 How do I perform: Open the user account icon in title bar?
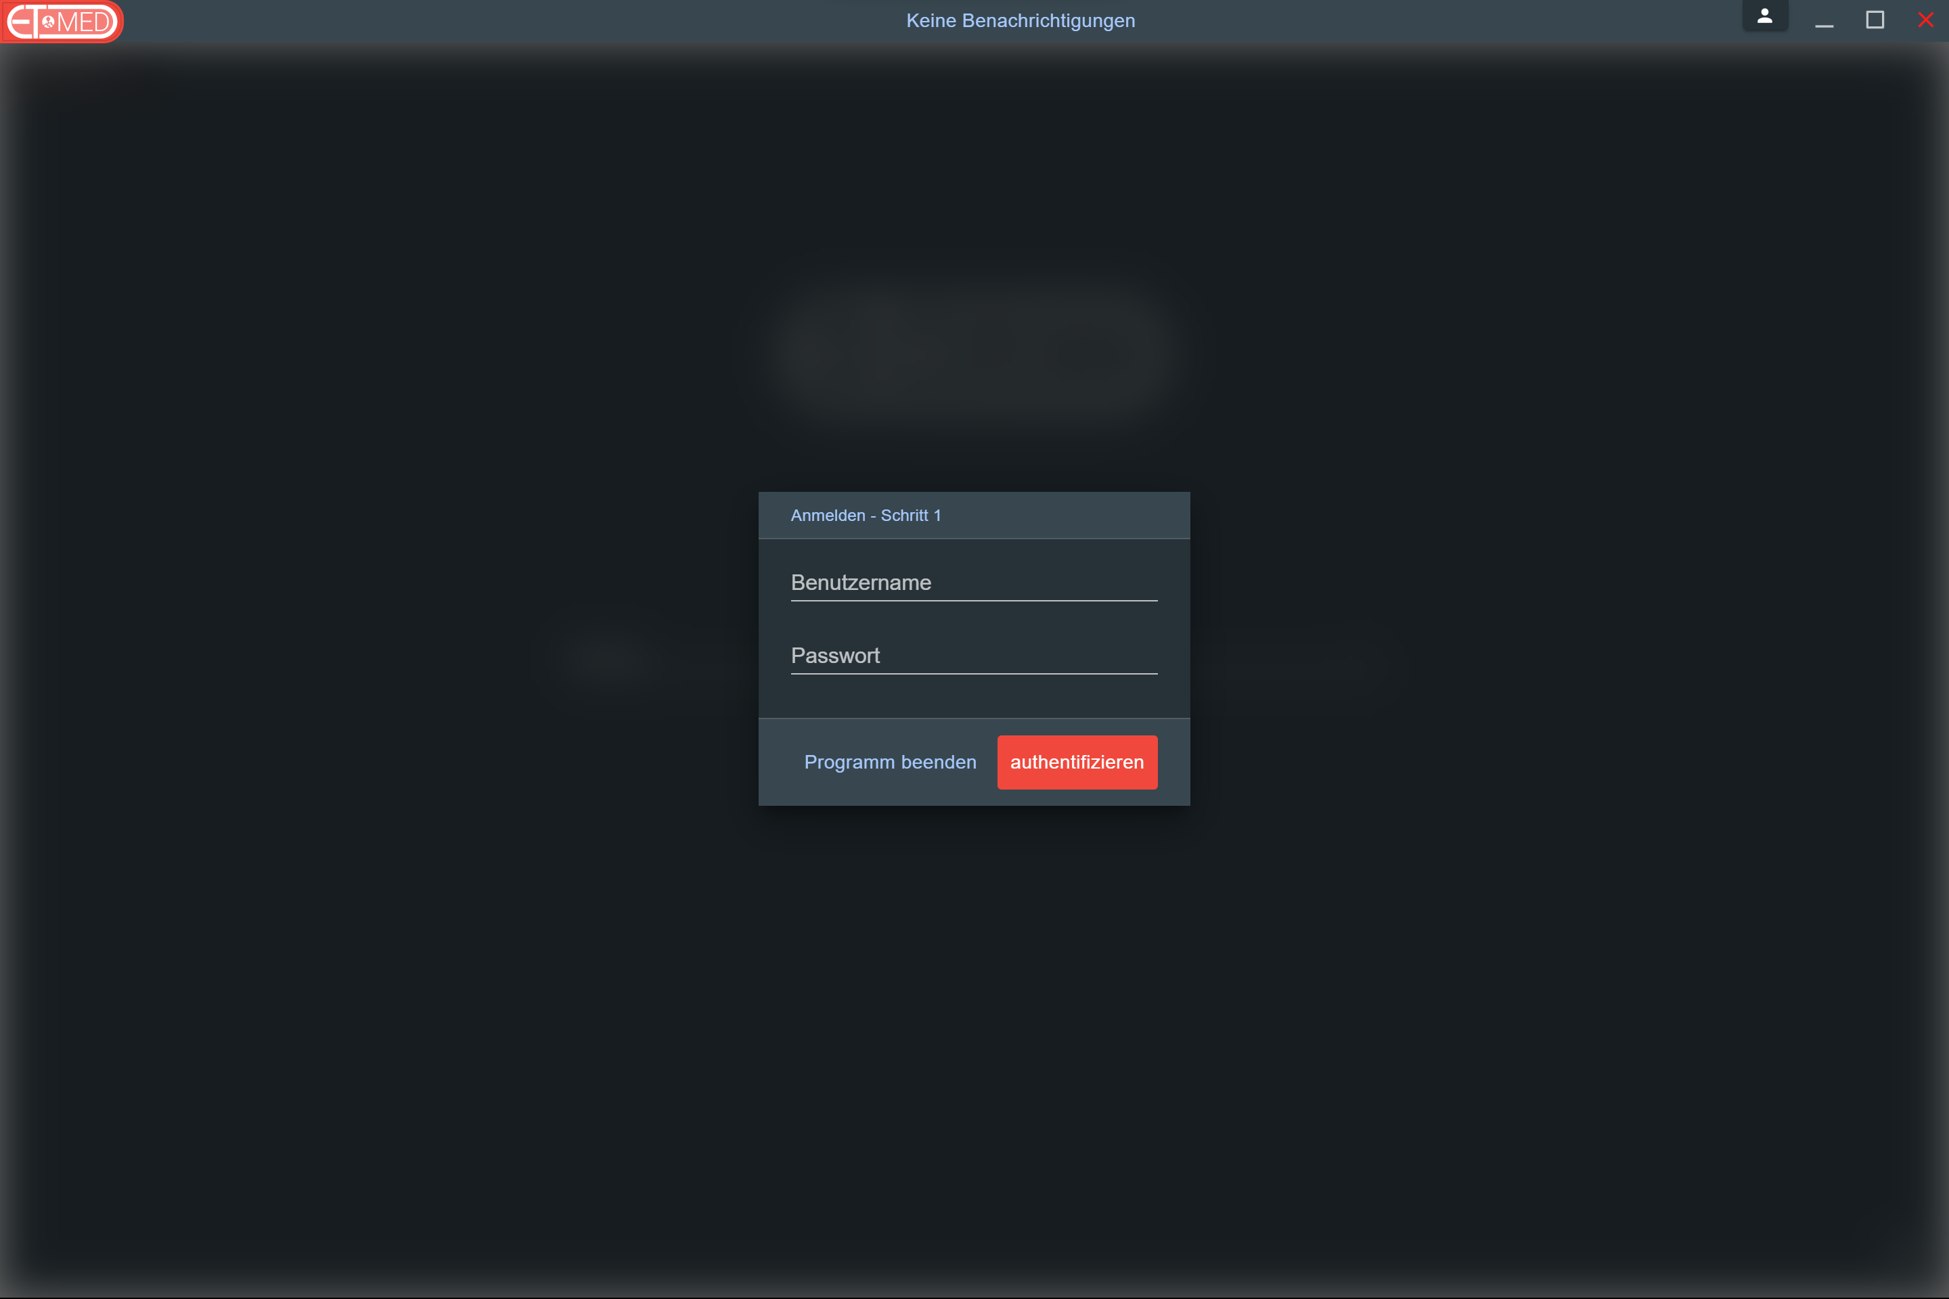[1764, 16]
